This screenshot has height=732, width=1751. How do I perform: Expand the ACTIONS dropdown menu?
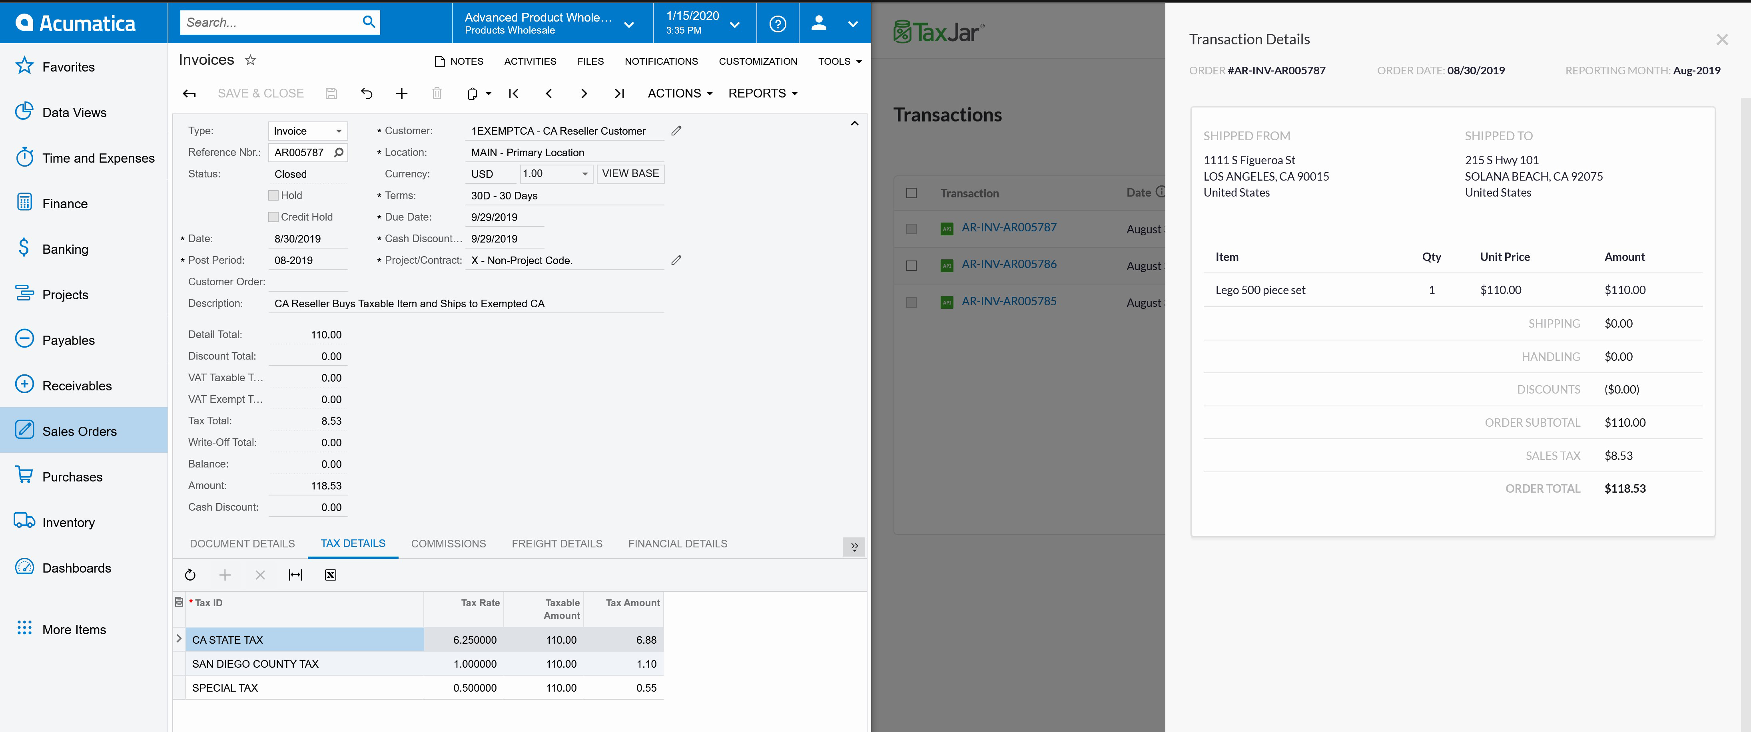pos(680,94)
